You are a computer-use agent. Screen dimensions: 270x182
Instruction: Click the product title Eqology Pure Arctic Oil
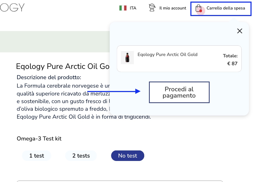(63, 67)
